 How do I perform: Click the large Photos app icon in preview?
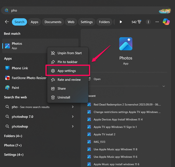pos(126,44)
